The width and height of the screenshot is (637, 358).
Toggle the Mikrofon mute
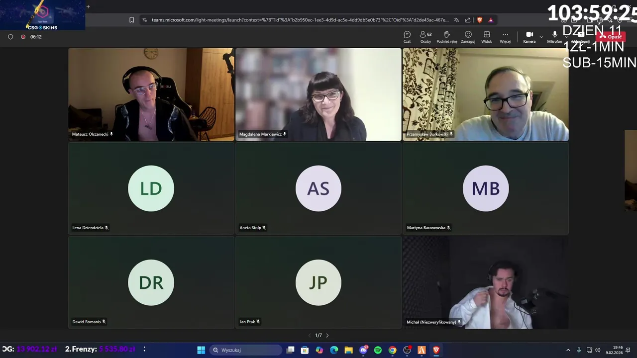[554, 37]
